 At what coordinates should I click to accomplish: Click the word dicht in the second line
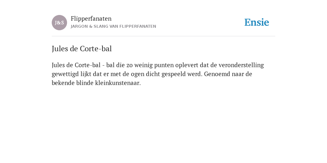coord(153,74)
